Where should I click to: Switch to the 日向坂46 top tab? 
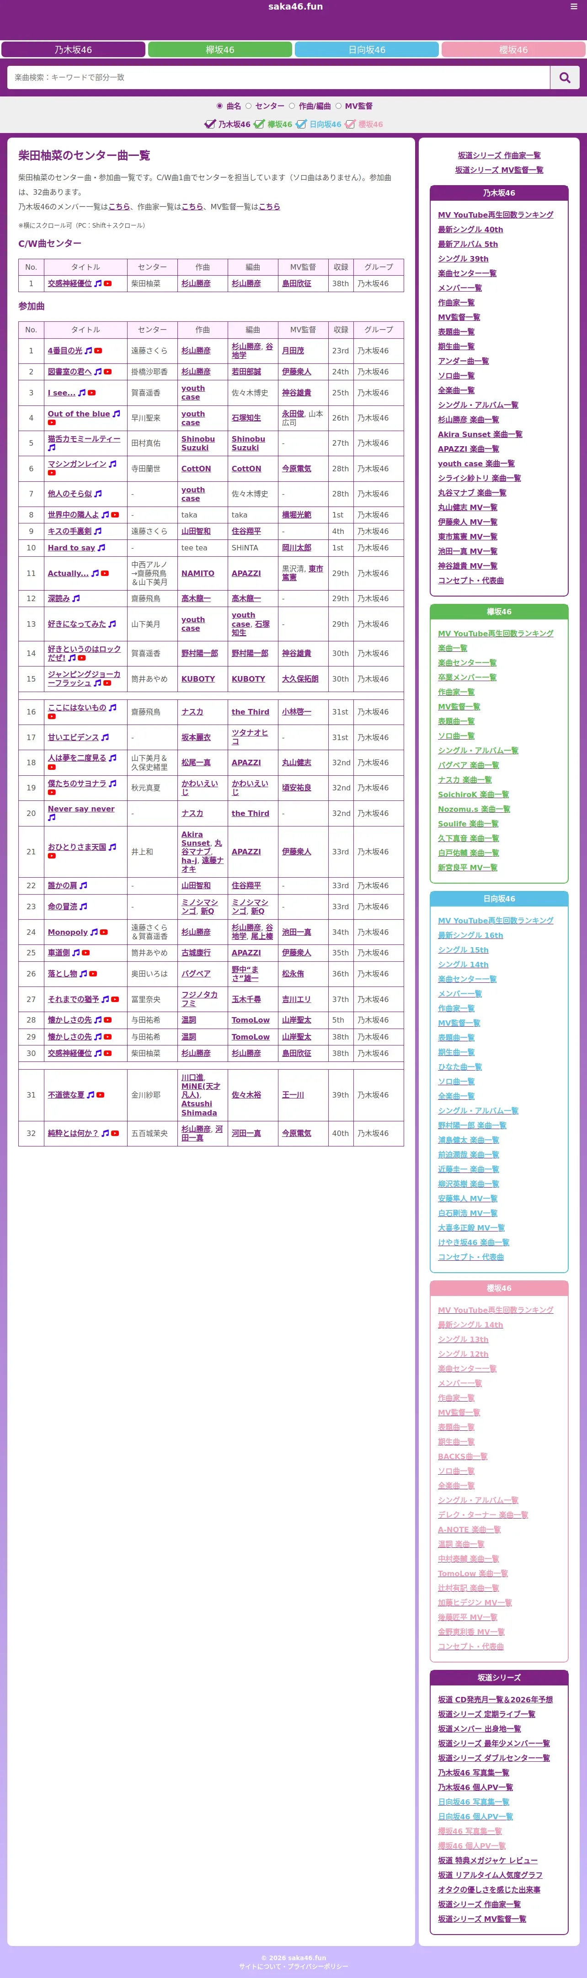[367, 50]
